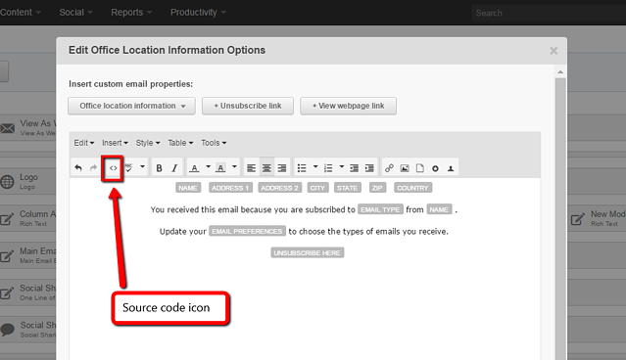Screen dimensions: 626x360
Task: Select the STATE token
Action: (348, 188)
